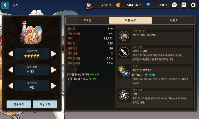Tap the sword and shield equipment icon
The image size is (199, 119).
click(x=124, y=36)
